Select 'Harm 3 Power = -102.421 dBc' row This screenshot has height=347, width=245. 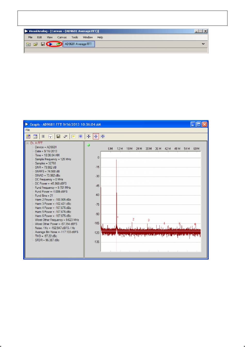tap(53, 204)
